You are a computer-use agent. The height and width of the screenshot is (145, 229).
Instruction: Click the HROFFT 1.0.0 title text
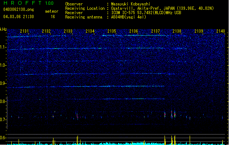[28, 3]
